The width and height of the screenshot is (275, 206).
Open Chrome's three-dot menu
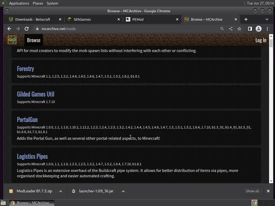(x=267, y=29)
